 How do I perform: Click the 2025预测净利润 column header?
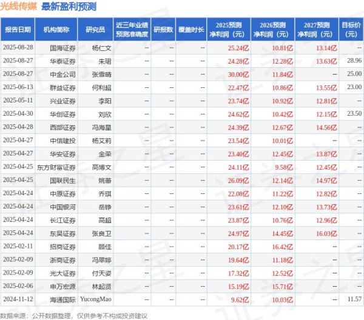(229, 30)
